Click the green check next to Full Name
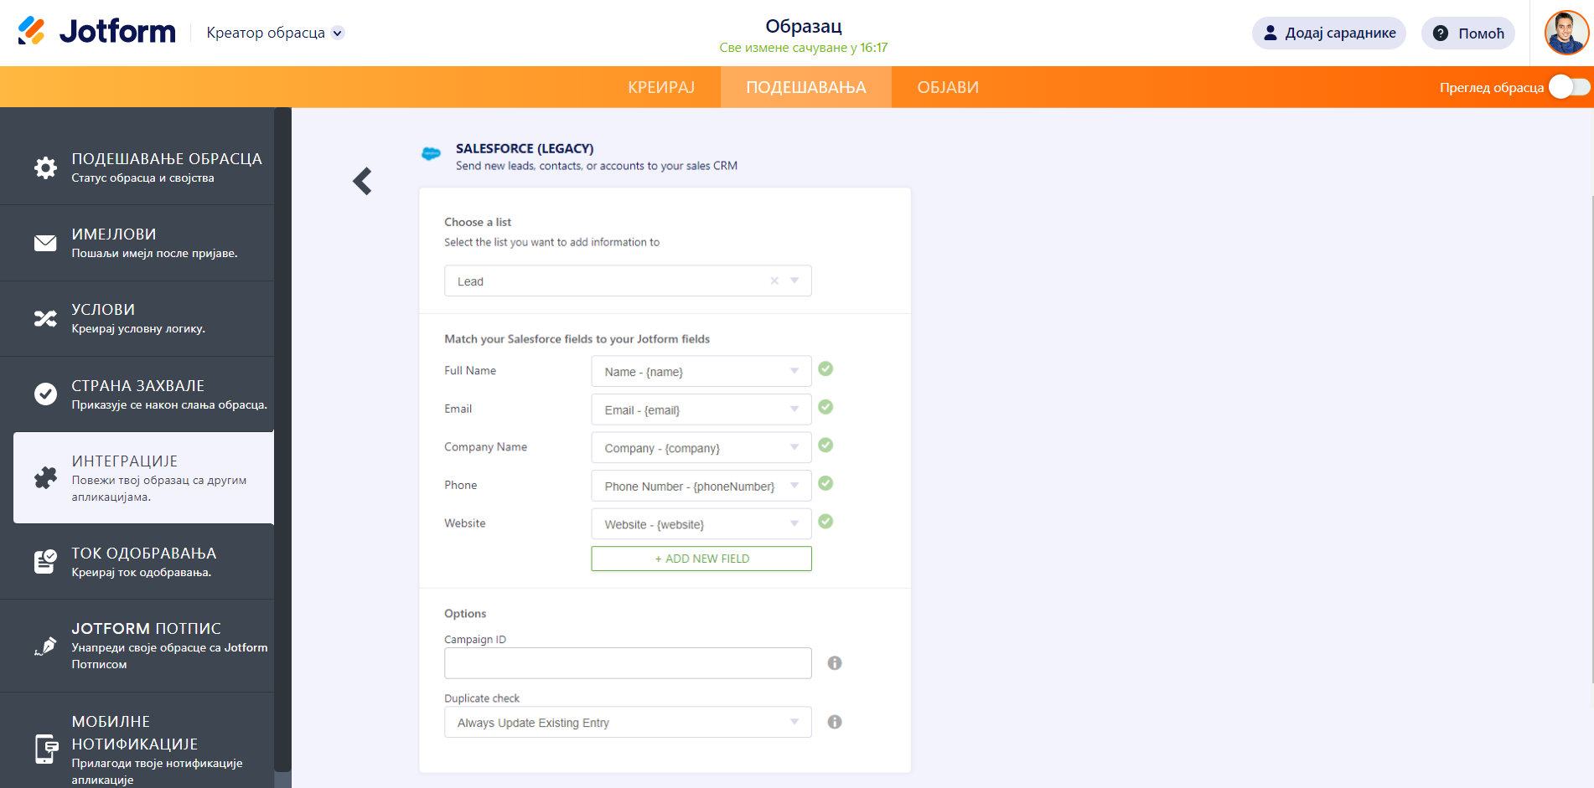The height and width of the screenshot is (788, 1594). tap(825, 368)
